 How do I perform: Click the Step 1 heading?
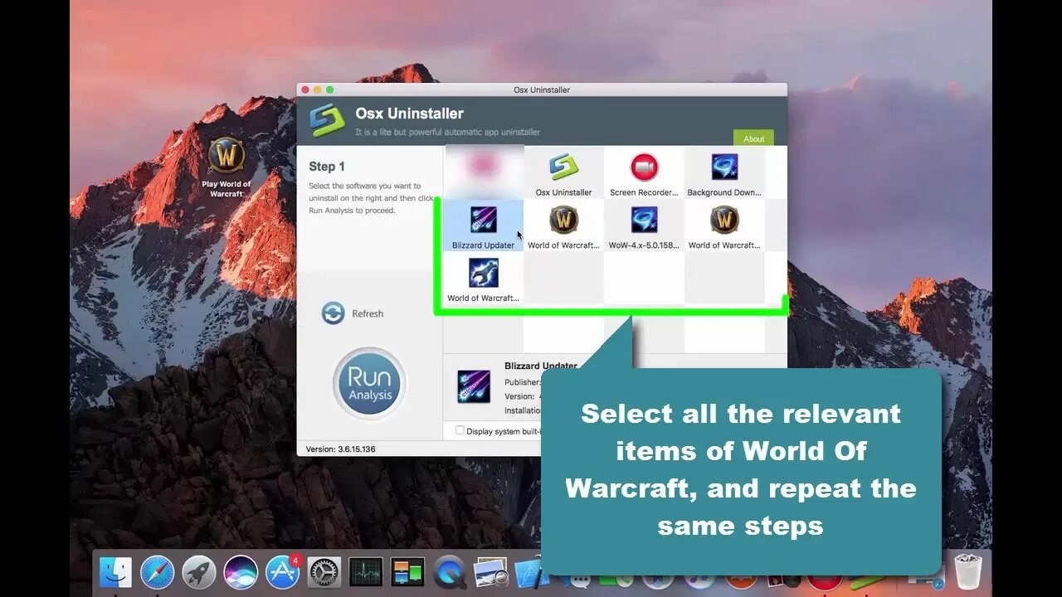click(x=327, y=166)
